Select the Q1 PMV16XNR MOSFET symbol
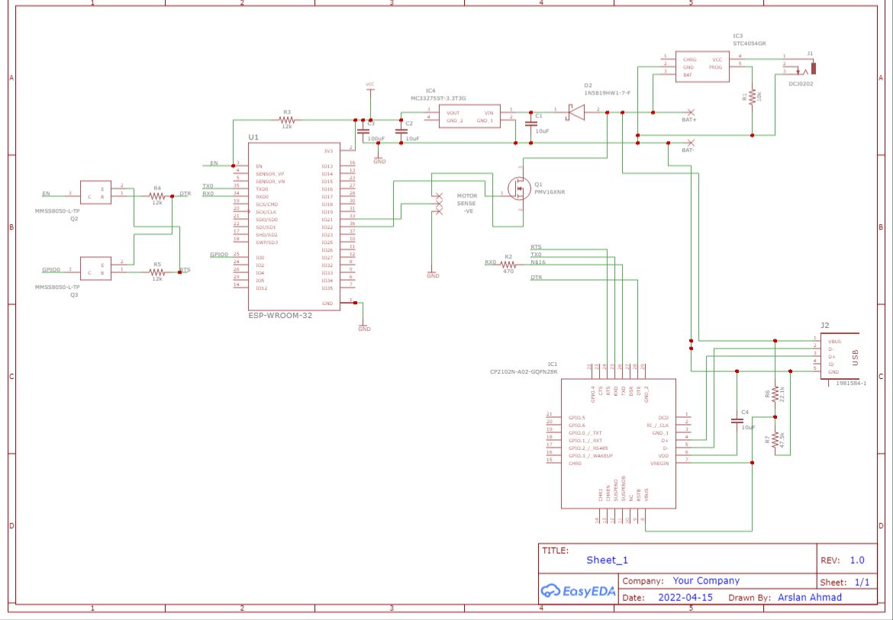Screen dimensions: 893x620 520,188
